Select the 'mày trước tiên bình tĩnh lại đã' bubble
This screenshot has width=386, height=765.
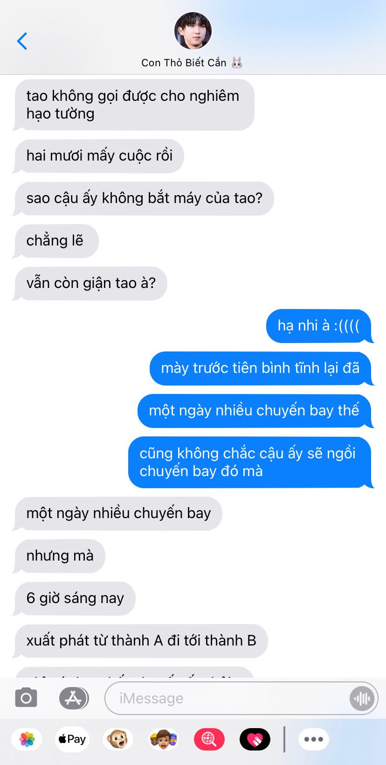(x=260, y=368)
